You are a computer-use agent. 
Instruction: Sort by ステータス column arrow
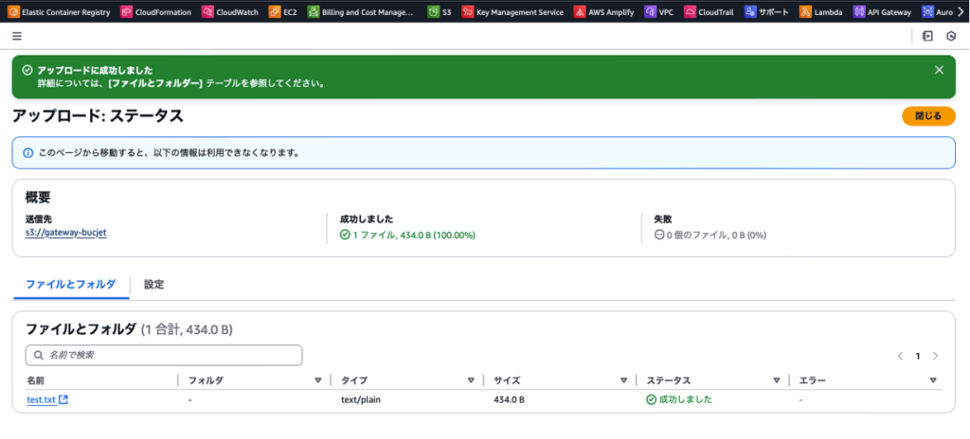click(x=777, y=380)
